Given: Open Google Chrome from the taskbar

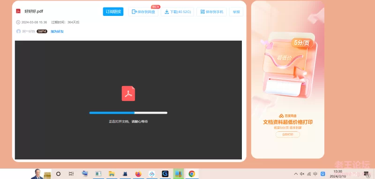Looking at the screenshot, I should click(x=192, y=174).
